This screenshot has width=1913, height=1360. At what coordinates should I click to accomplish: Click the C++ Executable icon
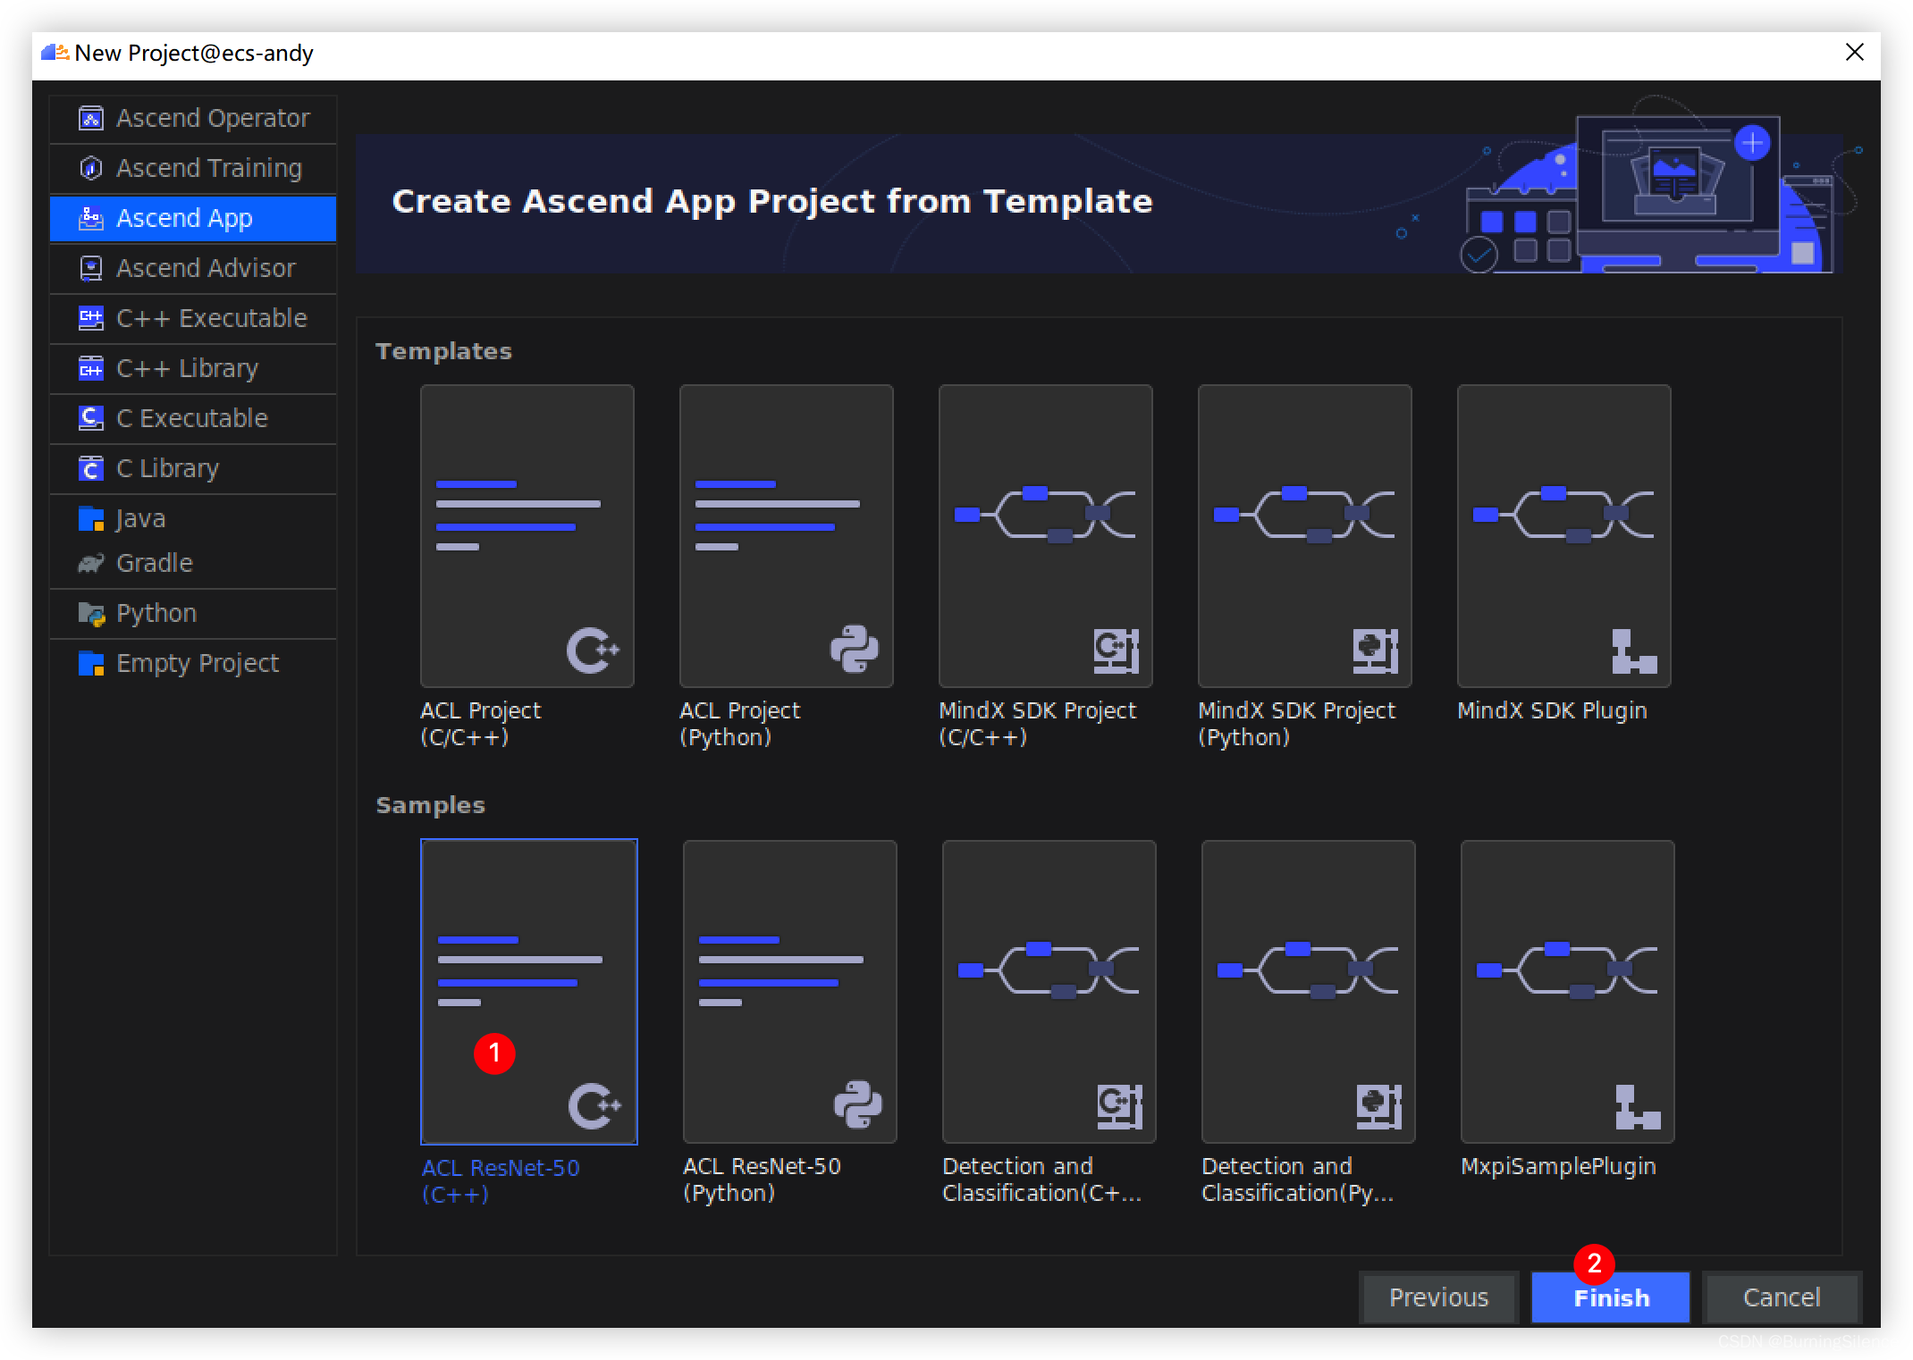pos(91,318)
